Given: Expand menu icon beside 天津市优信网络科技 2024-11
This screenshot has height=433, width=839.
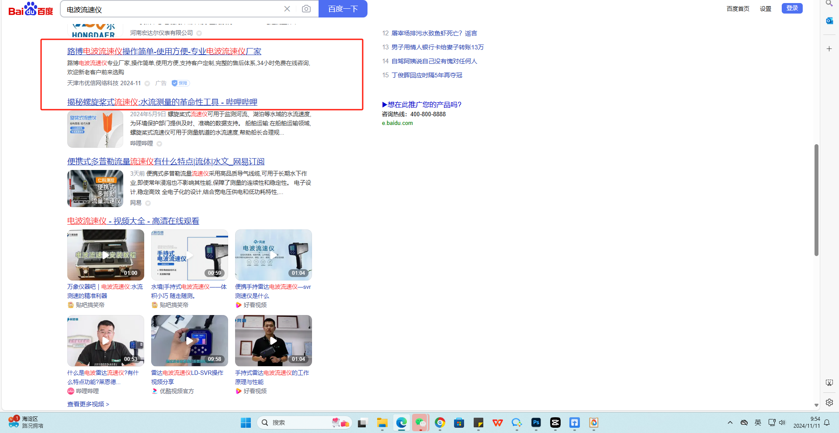Looking at the screenshot, I should [147, 83].
